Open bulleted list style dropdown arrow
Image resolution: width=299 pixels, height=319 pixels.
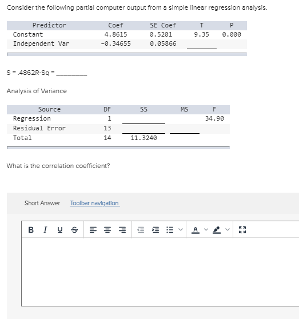pos(180,230)
